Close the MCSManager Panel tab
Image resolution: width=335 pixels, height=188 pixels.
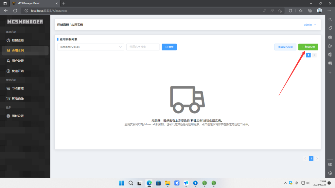[x=56, y=3]
